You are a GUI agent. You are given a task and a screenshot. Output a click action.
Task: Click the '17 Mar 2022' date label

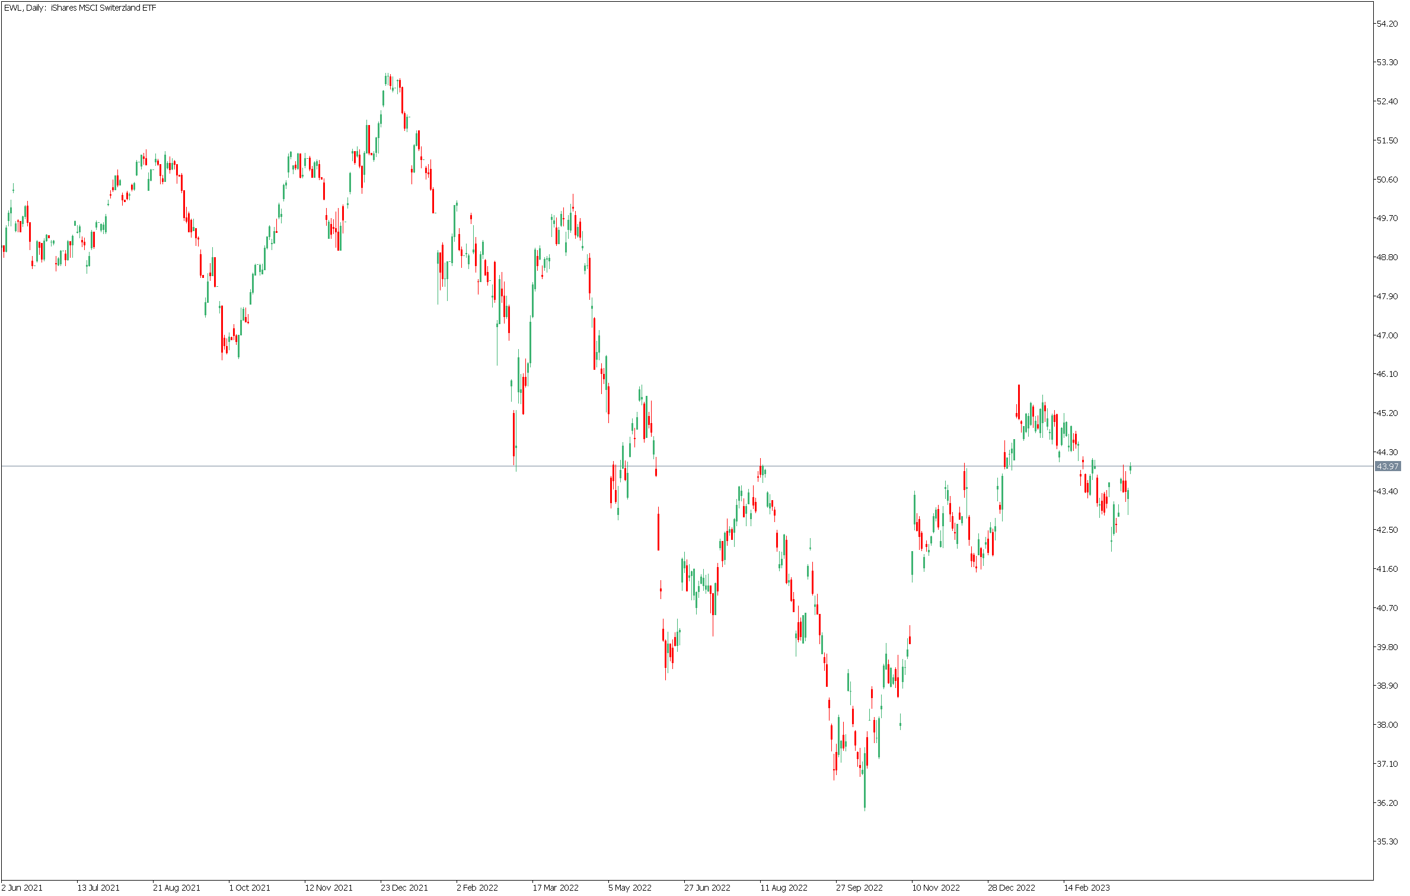tap(556, 888)
